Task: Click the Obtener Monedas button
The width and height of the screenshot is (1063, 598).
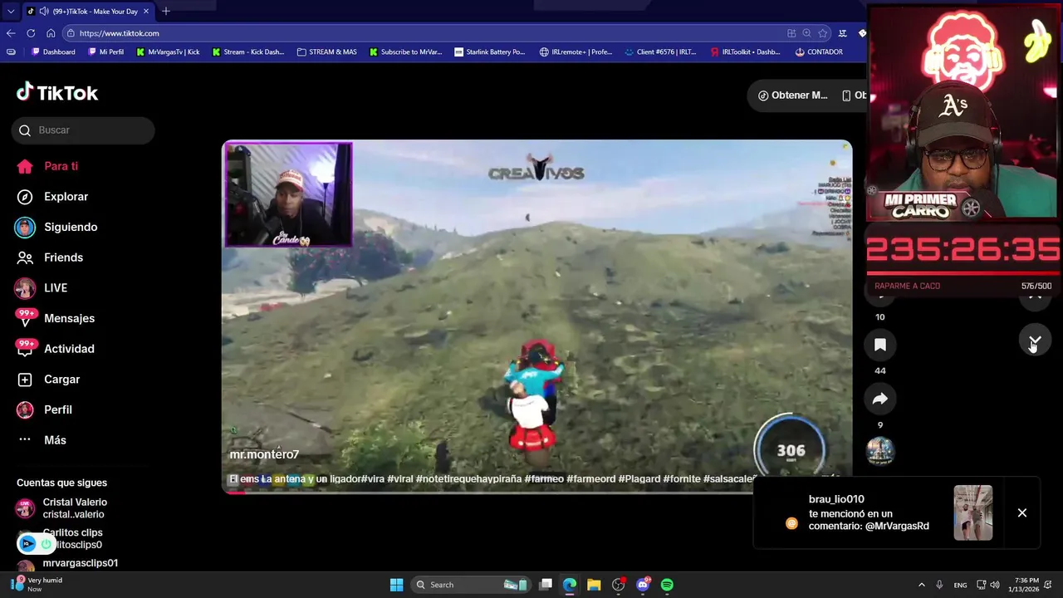Action: point(792,96)
